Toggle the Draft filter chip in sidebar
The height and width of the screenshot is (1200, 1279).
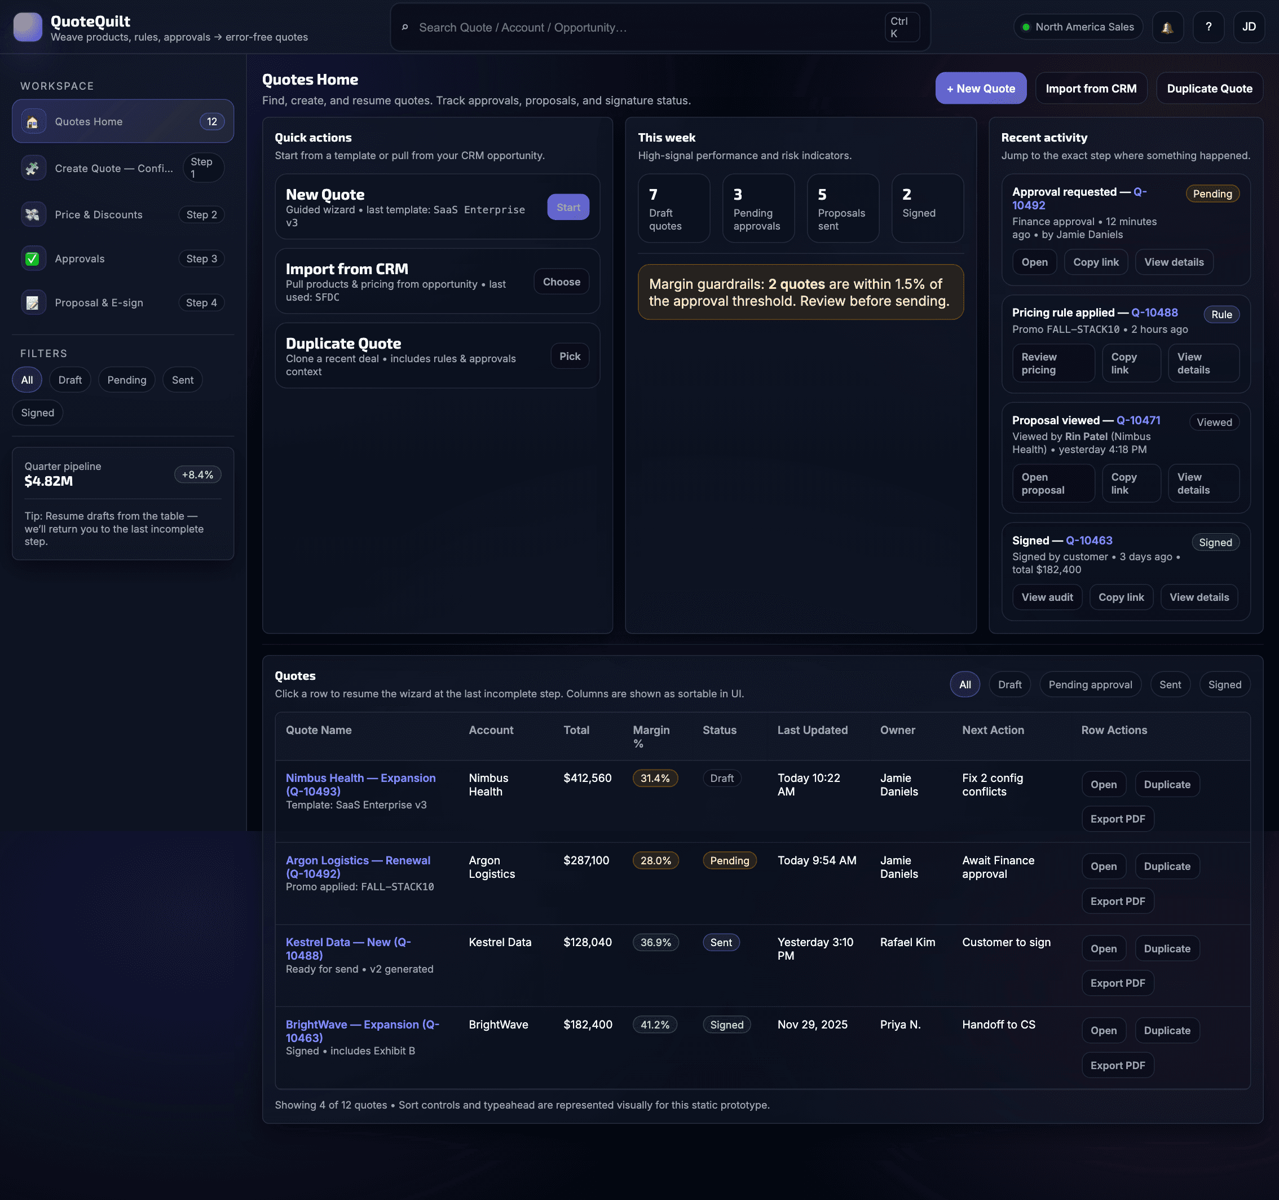click(x=69, y=380)
